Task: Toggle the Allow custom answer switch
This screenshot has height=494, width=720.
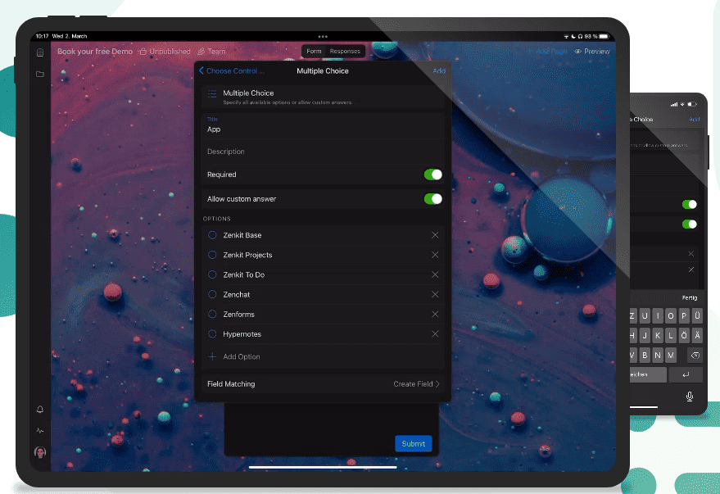Action: (433, 199)
